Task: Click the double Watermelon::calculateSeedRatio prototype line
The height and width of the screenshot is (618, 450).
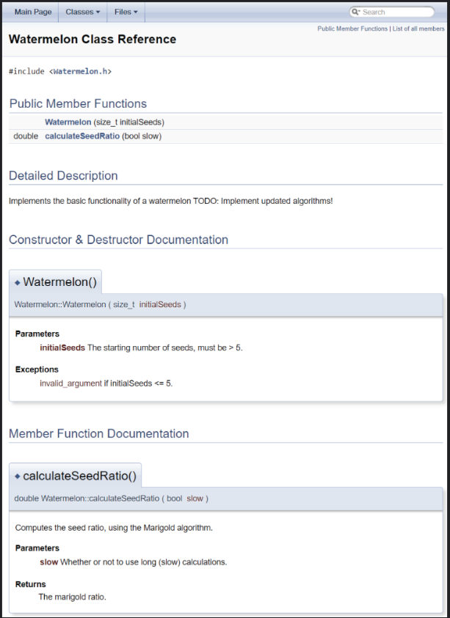Action: pyautogui.click(x=112, y=499)
